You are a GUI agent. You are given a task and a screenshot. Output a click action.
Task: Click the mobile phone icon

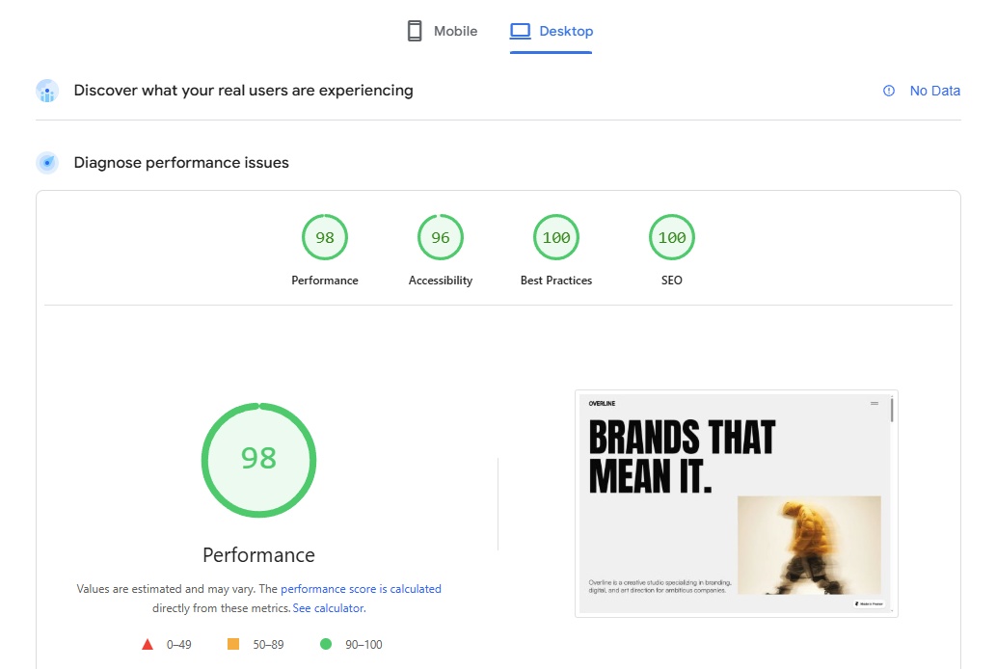415,31
